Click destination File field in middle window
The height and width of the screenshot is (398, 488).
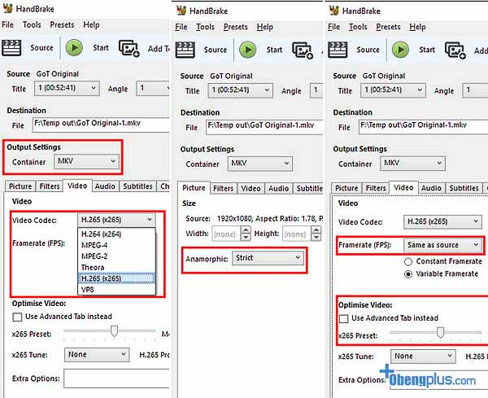[264, 127]
